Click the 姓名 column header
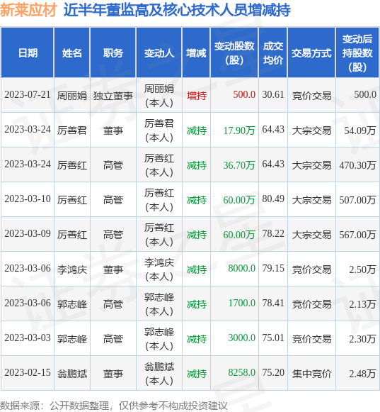The height and width of the screenshot is (412, 380). 72,53
